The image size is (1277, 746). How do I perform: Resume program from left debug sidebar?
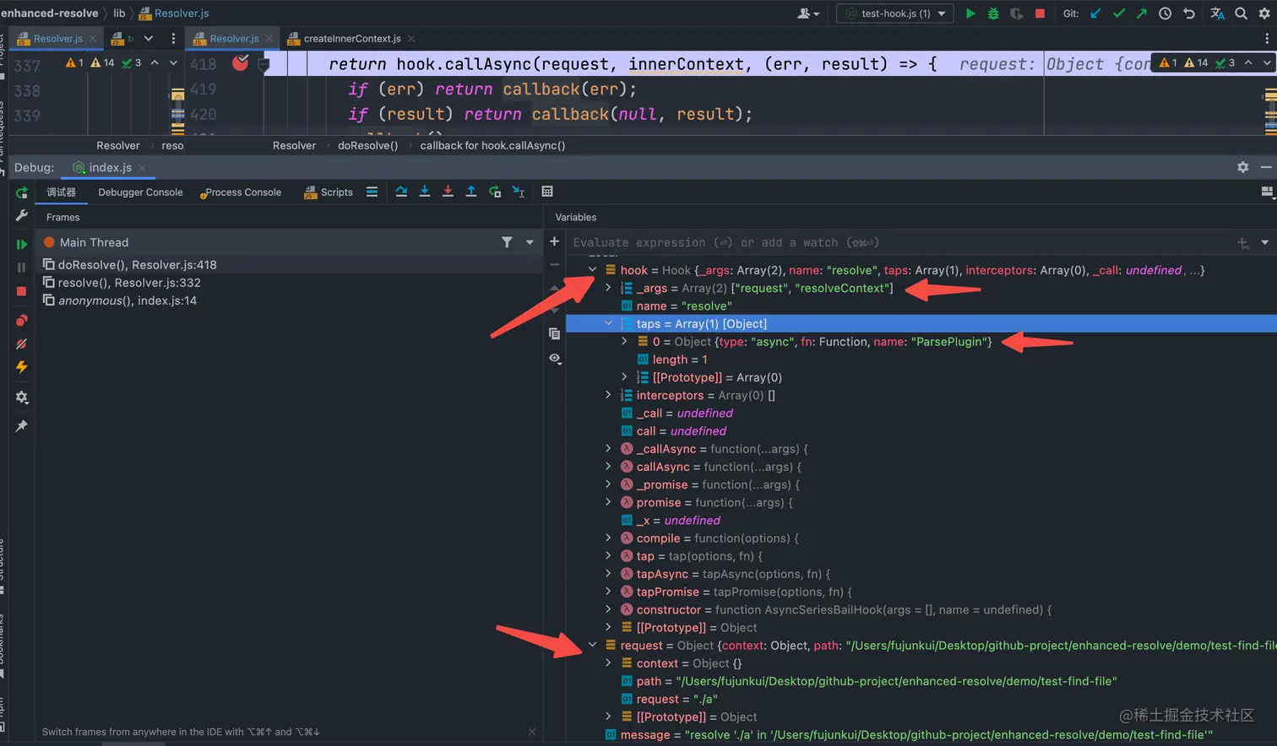click(x=22, y=244)
